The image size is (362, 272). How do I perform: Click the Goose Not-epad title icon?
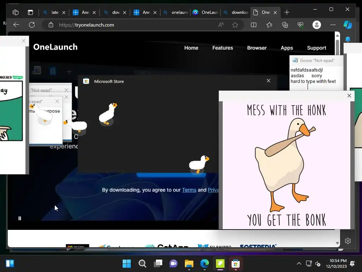[x=295, y=60]
